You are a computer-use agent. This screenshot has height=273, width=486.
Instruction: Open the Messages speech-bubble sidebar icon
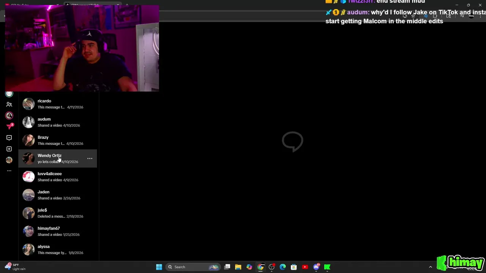9,138
